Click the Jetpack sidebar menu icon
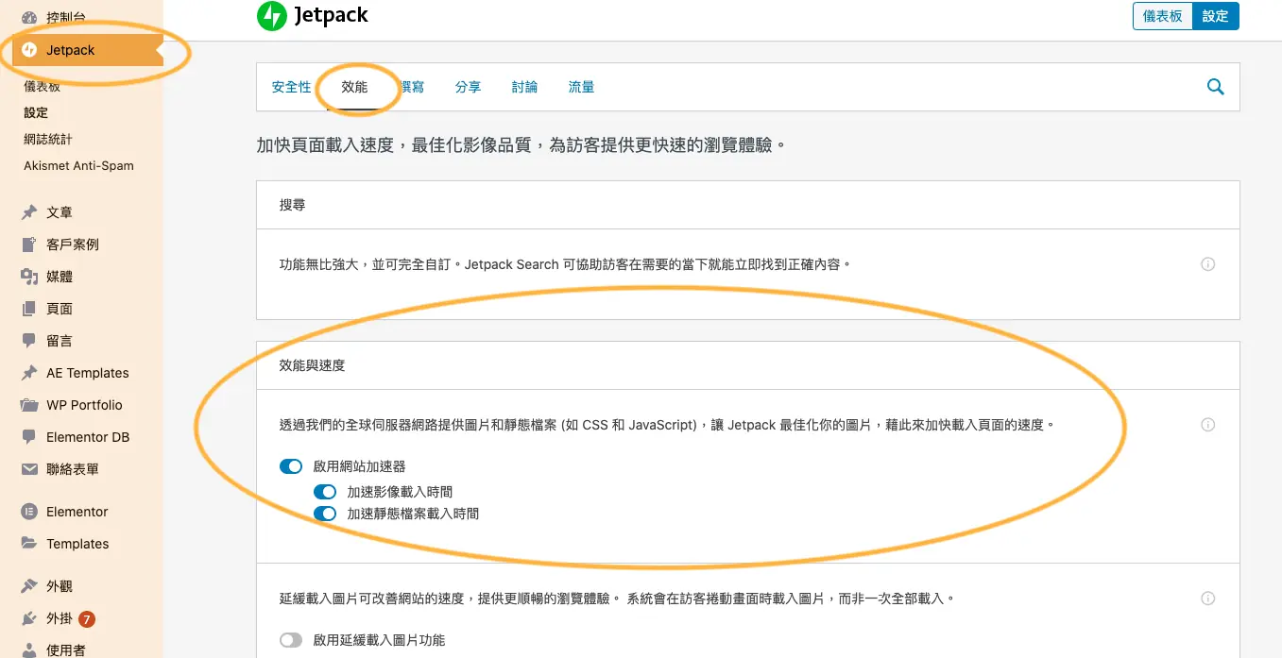 coord(29,50)
